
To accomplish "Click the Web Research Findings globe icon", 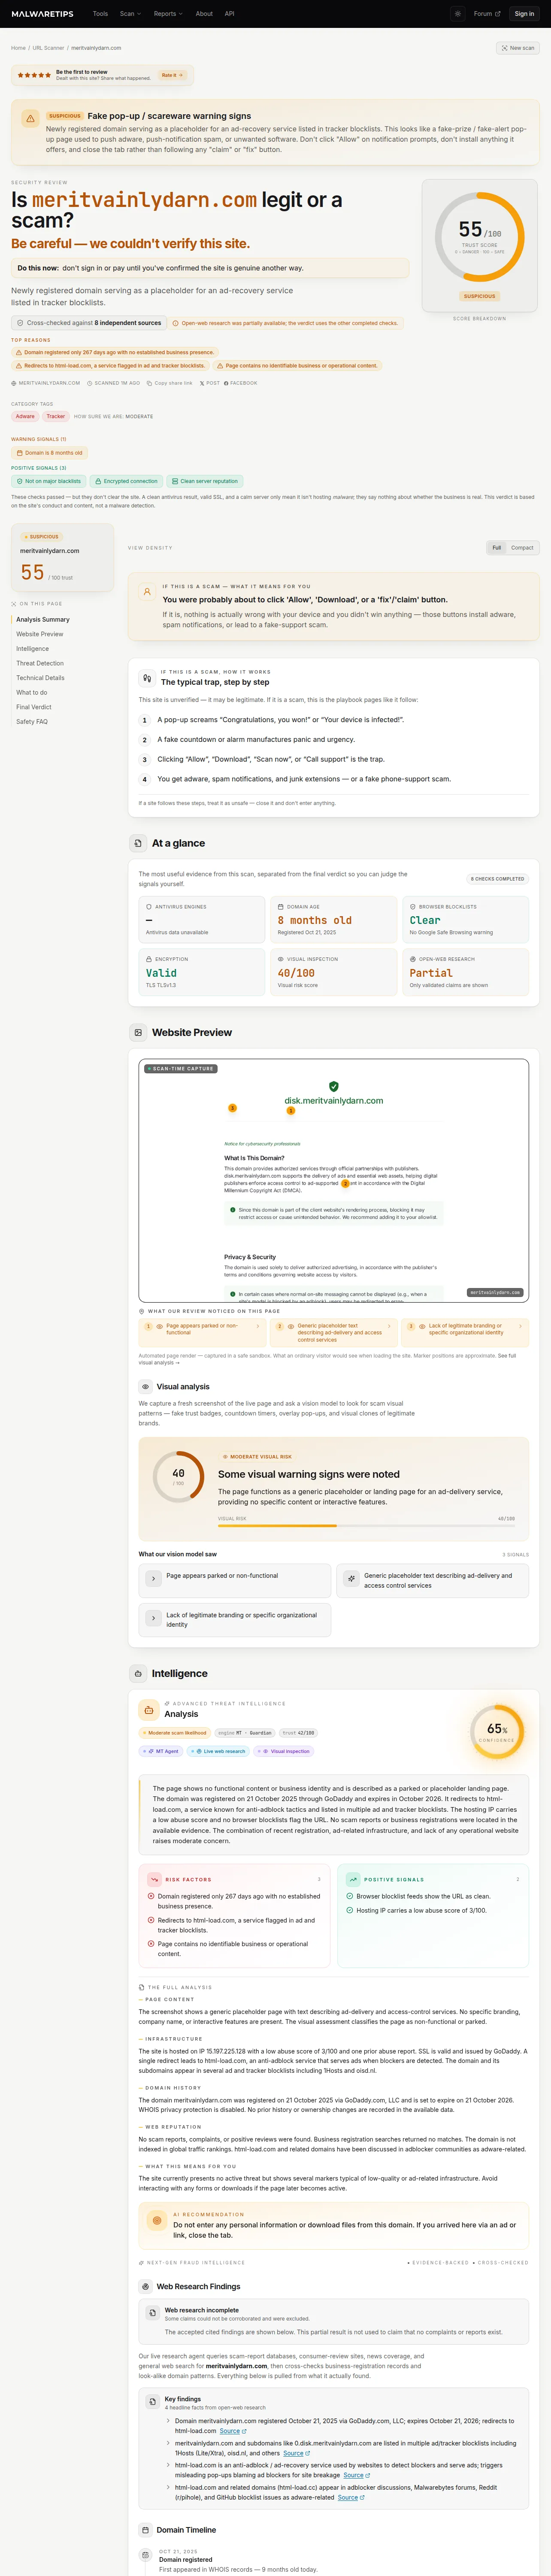I will (x=146, y=2286).
